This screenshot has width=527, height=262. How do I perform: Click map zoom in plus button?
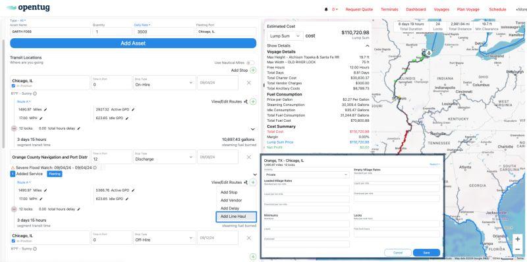click(517, 239)
